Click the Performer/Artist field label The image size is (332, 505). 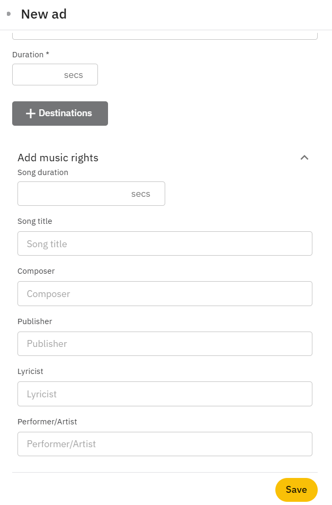click(x=47, y=421)
